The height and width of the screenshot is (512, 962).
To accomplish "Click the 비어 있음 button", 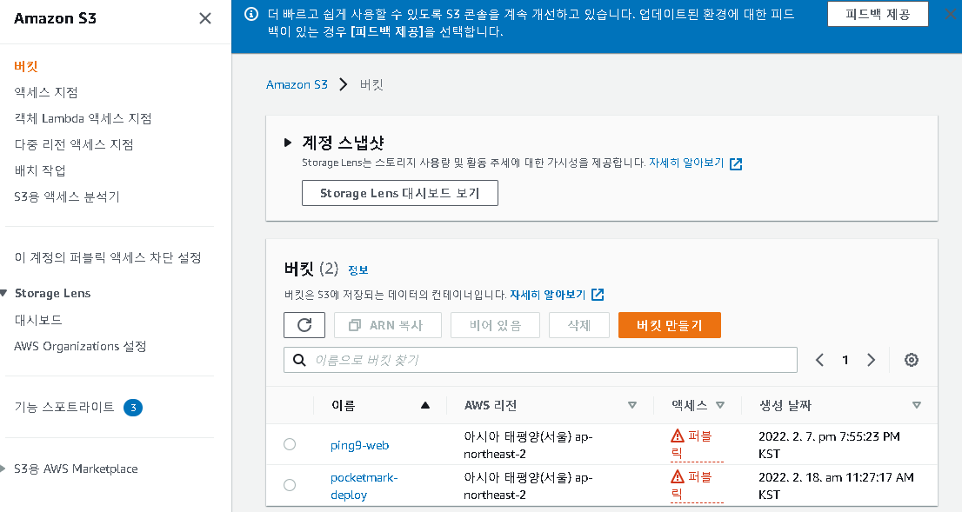I will click(x=495, y=325).
